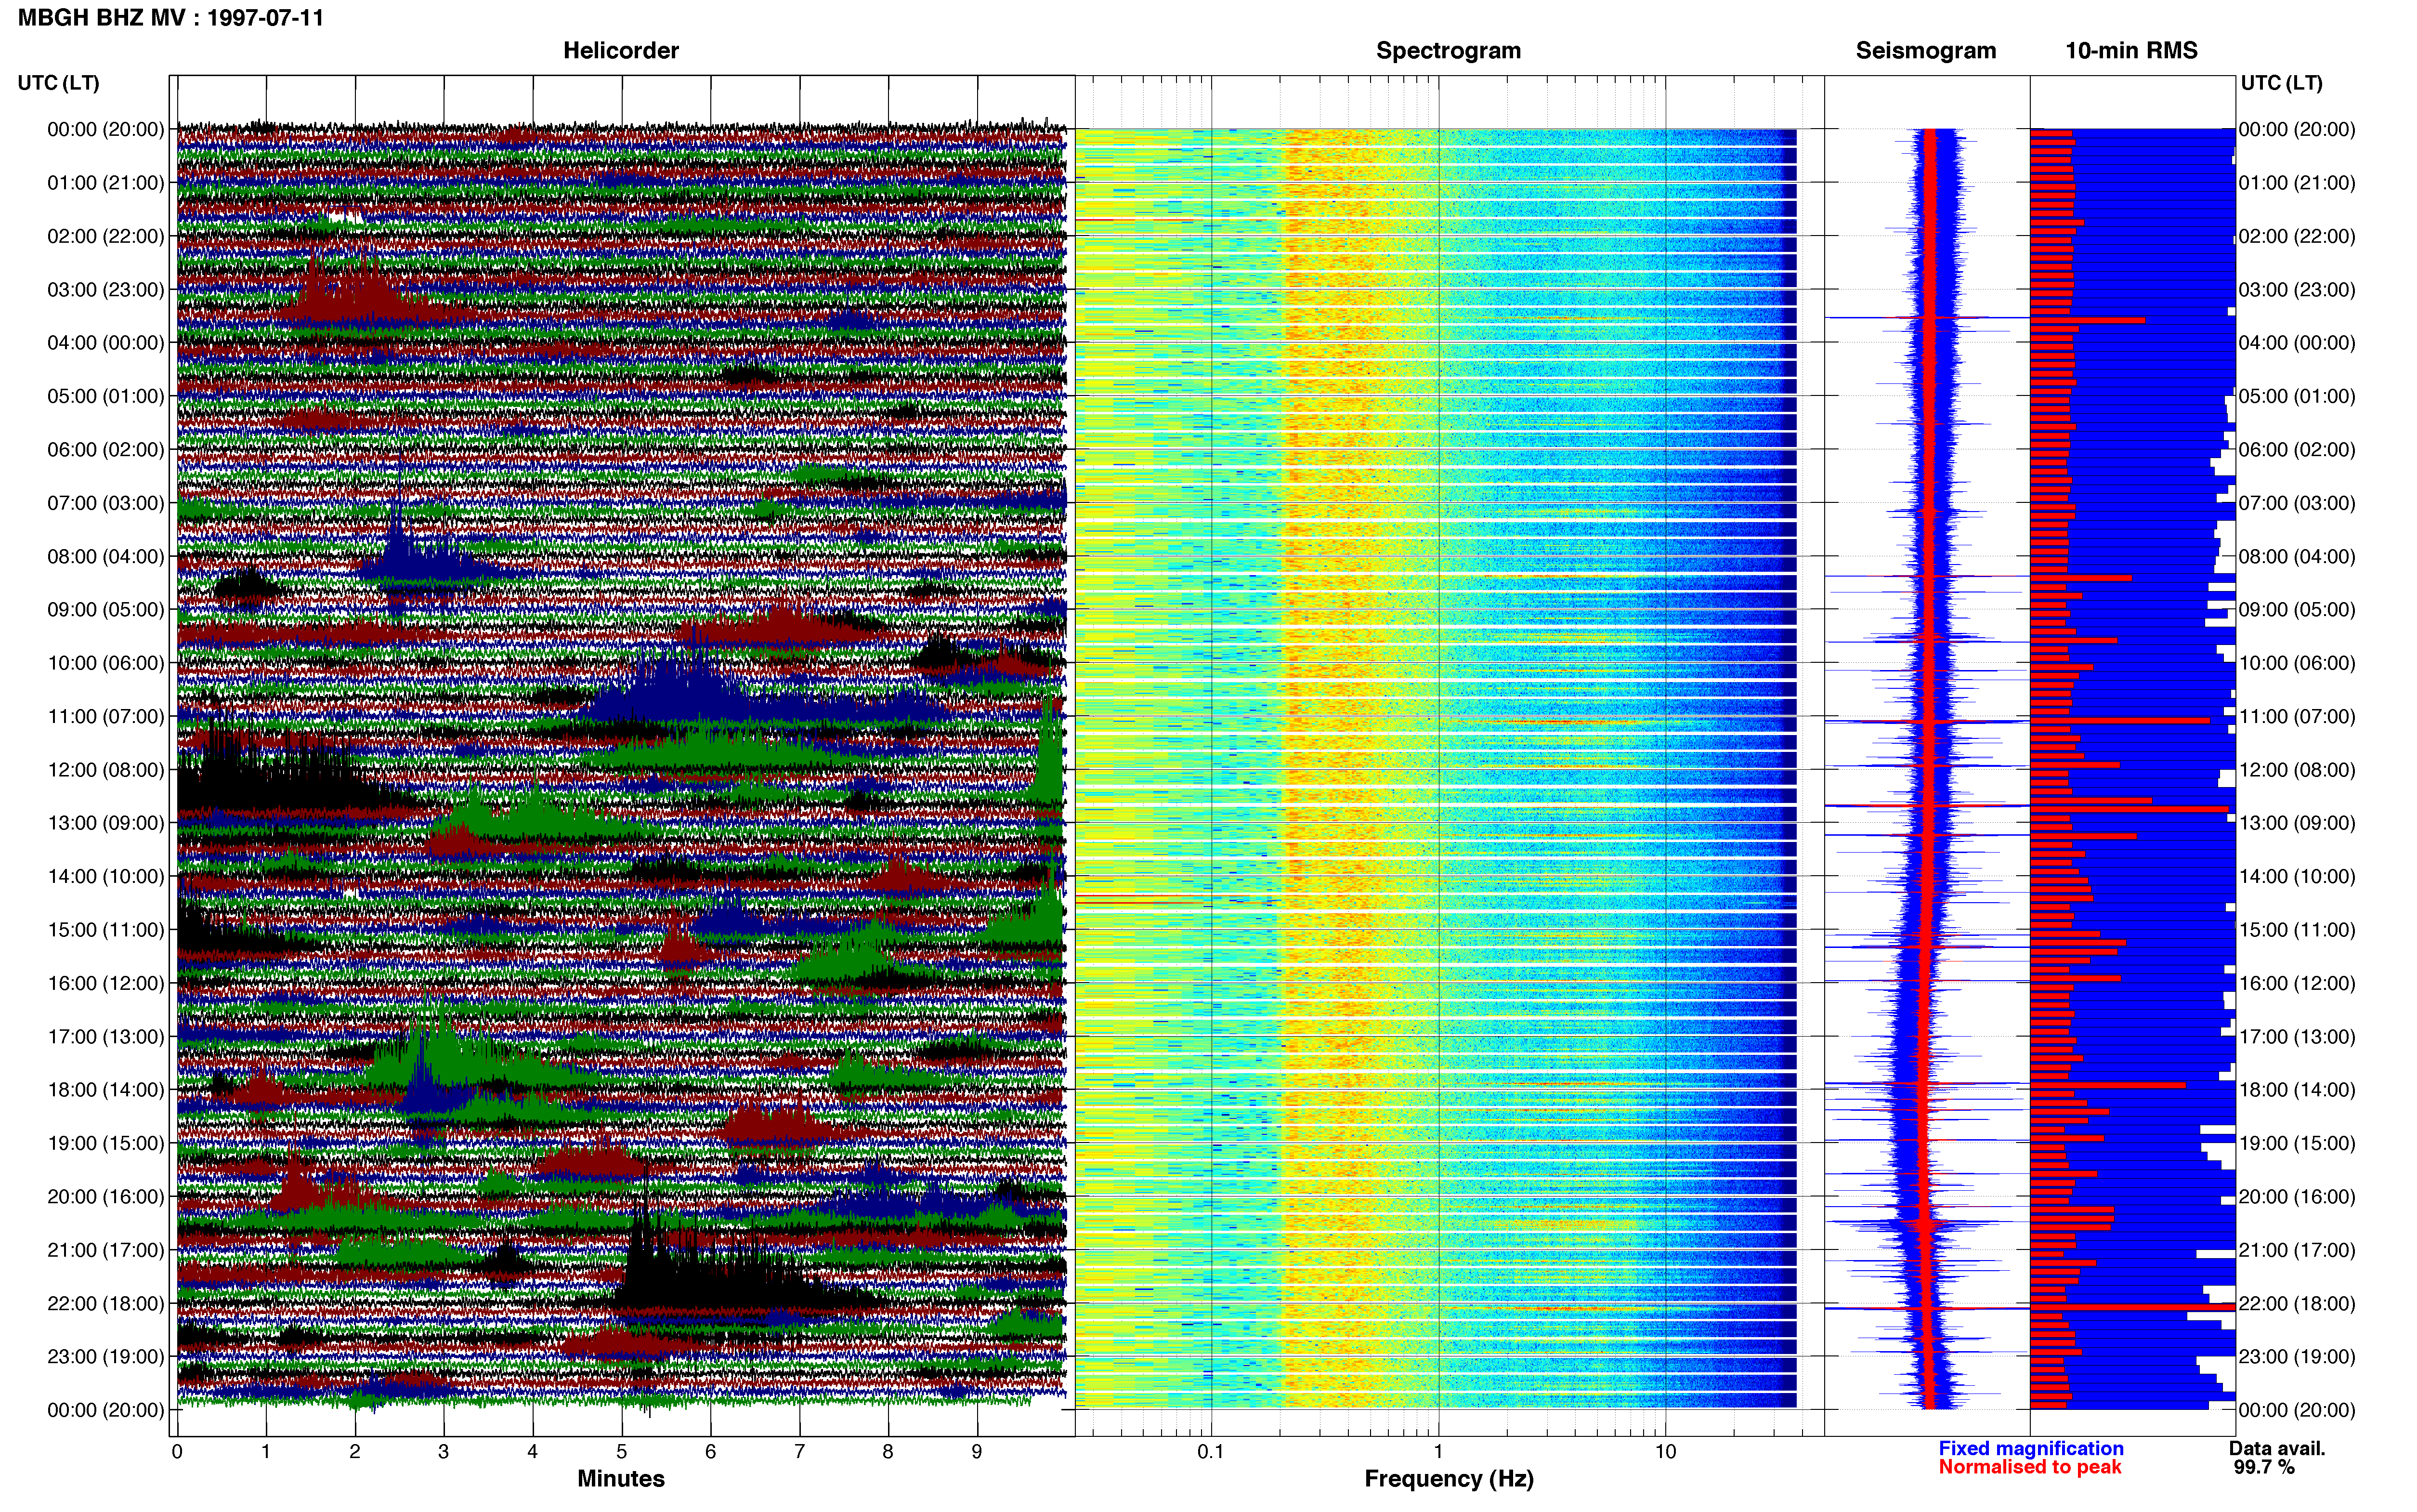Click the 'Normalised to peak' legend text
The width and height of the screenshot is (2417, 1512).
click(2030, 1468)
